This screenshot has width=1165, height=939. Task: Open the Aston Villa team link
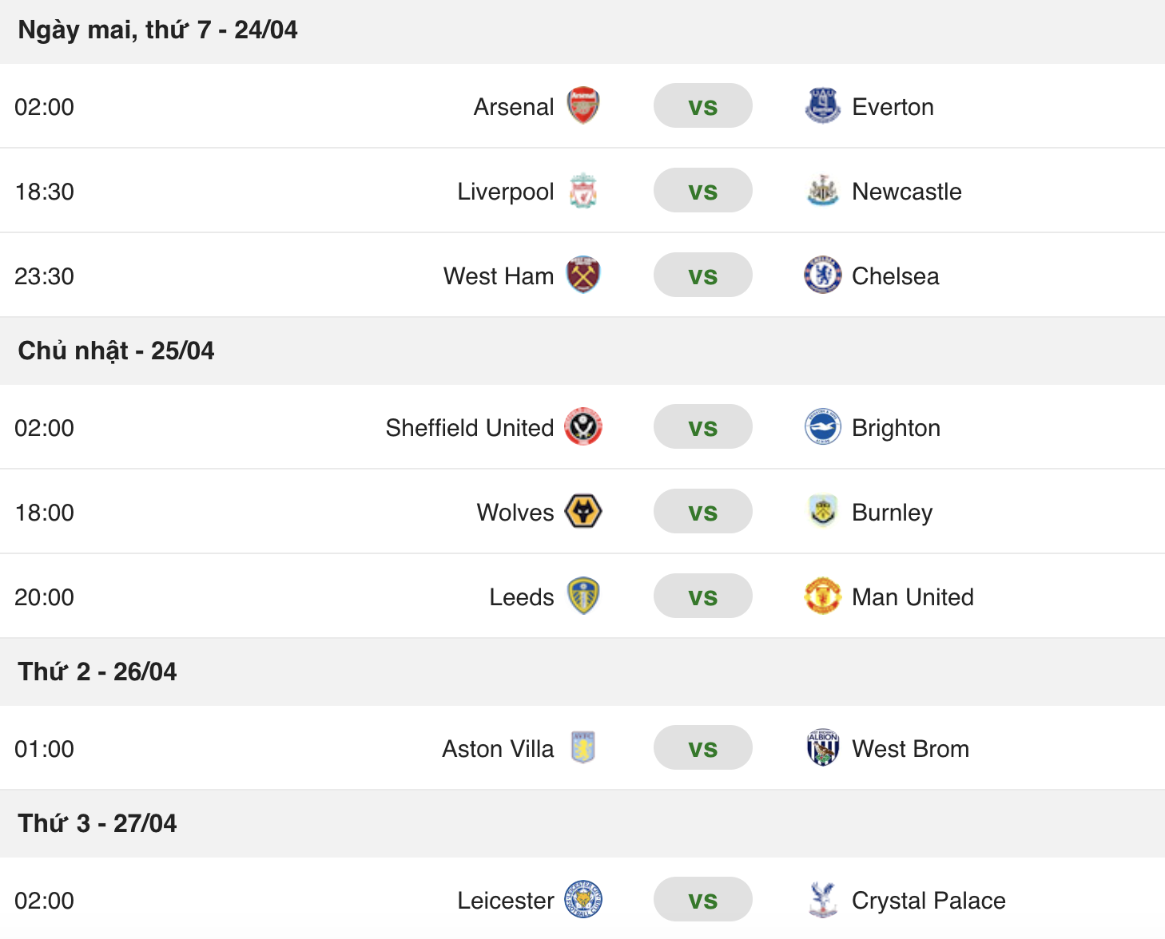pos(498,749)
